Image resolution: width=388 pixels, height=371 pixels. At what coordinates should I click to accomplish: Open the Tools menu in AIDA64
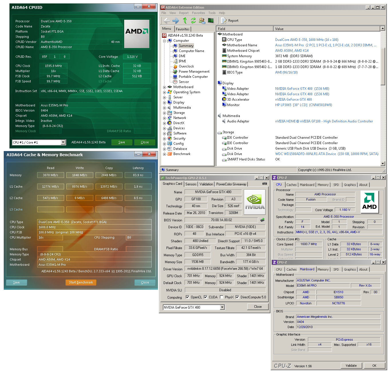click(x=212, y=13)
